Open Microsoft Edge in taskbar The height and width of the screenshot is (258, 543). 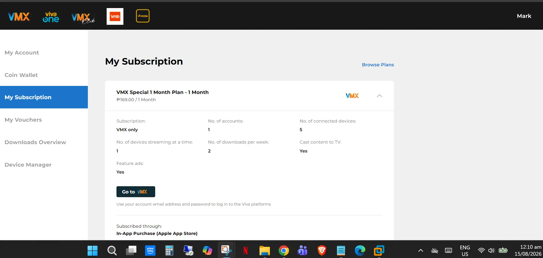[x=360, y=251]
